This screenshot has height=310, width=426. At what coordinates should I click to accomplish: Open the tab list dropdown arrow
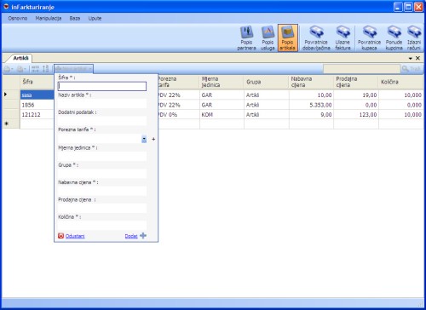pos(411,58)
